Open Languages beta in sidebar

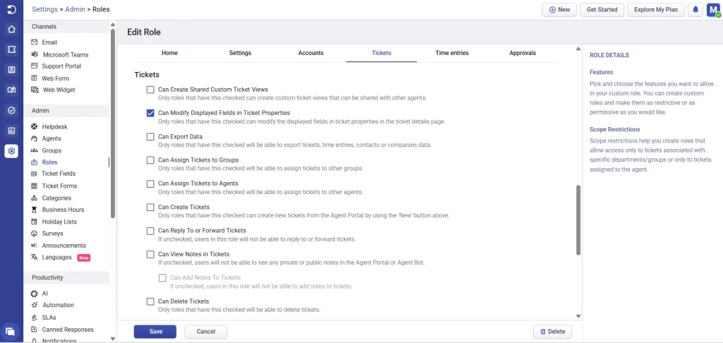pyautogui.click(x=56, y=257)
